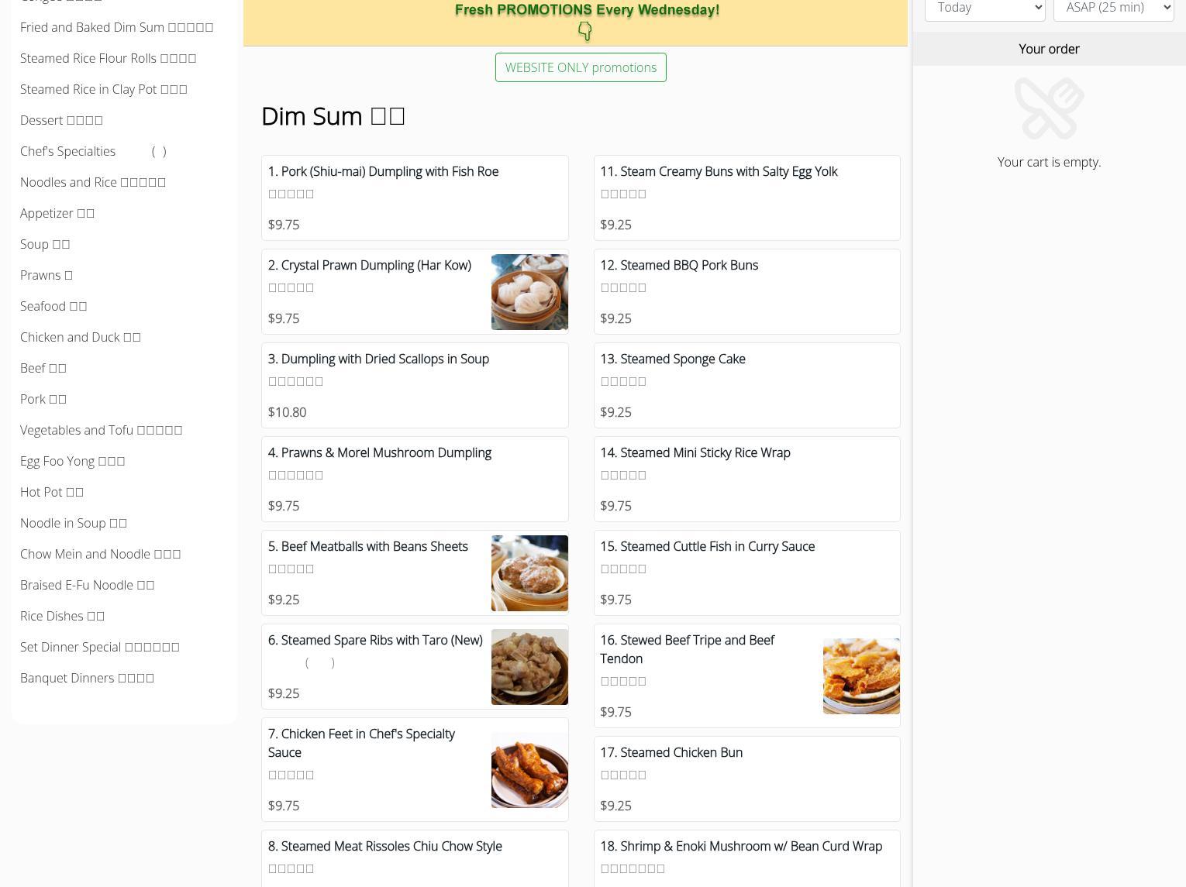This screenshot has width=1186, height=887.
Task: Select Set Dinner Special category
Action: tap(100, 647)
